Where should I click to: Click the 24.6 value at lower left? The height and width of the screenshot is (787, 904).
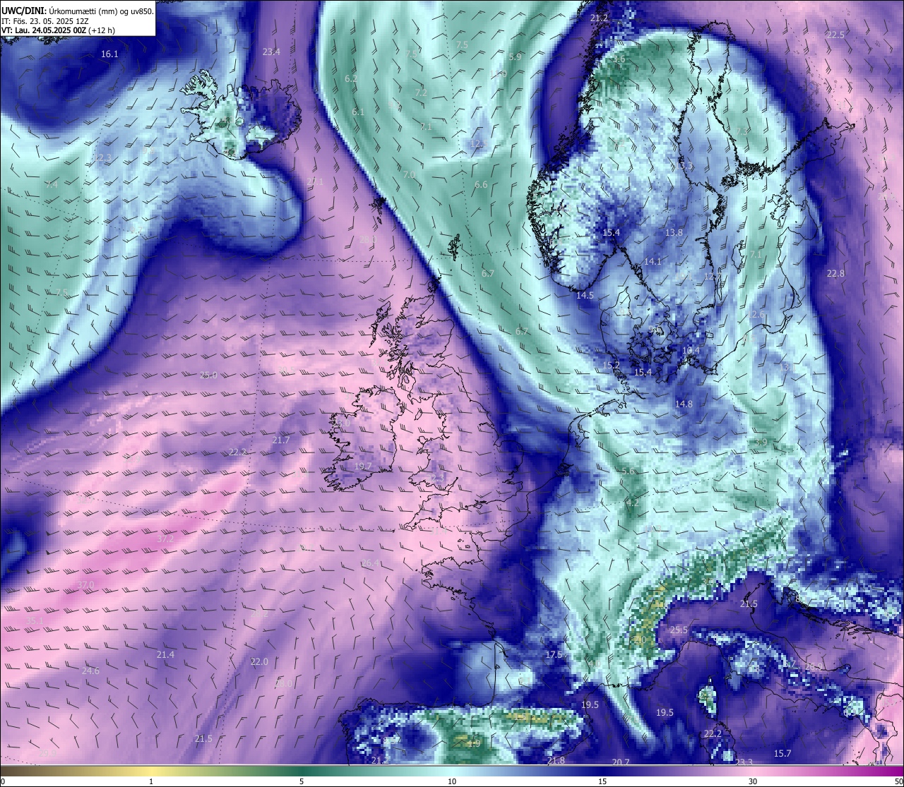[x=90, y=671]
